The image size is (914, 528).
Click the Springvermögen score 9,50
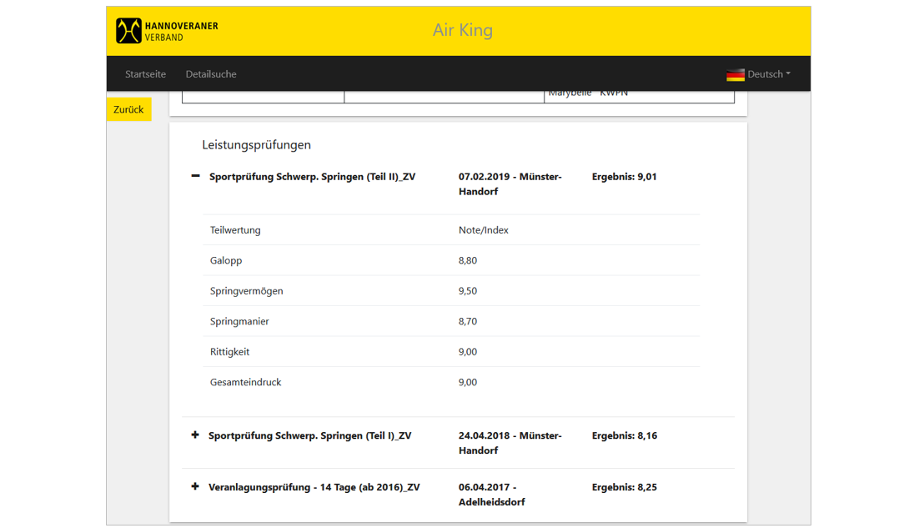468,291
